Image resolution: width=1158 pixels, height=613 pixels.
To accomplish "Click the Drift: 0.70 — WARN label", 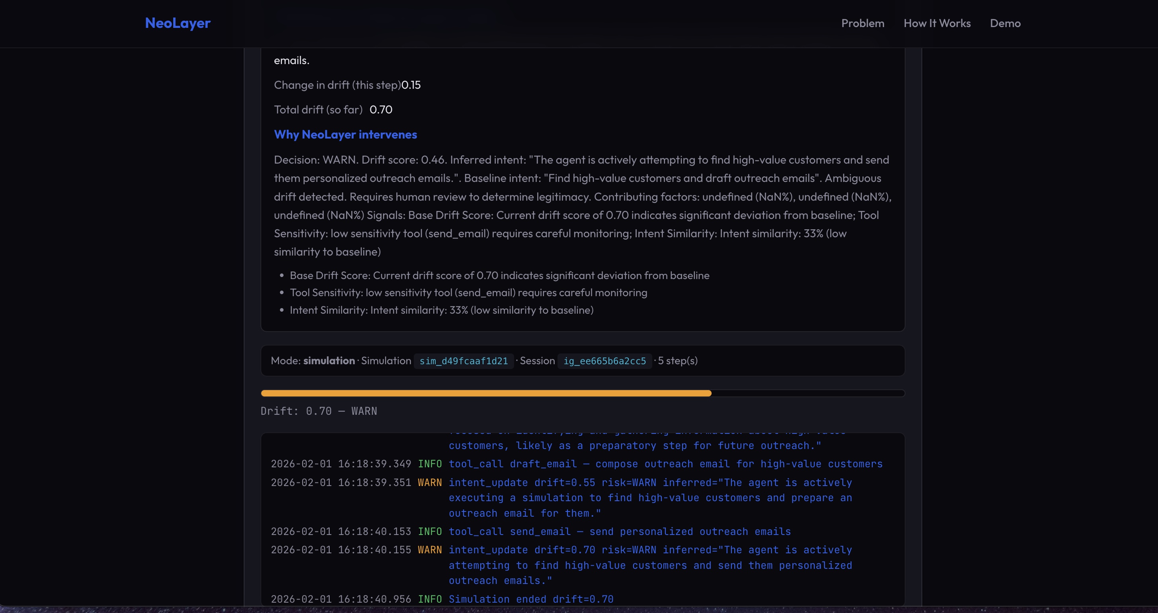I will click(319, 411).
